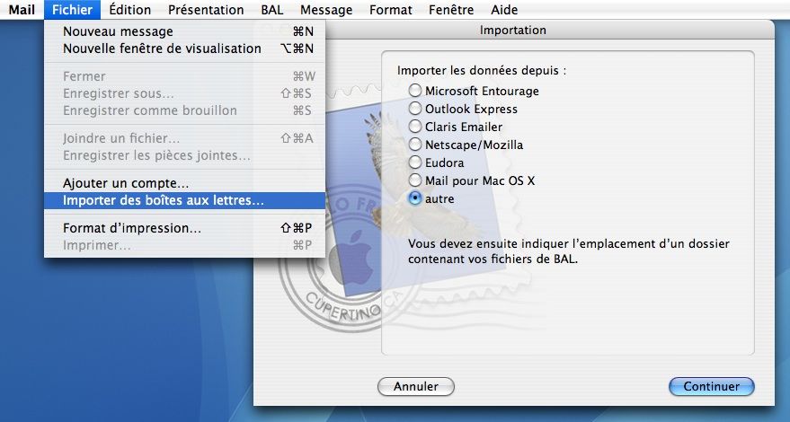Viewport: 790px width, 422px height.
Task: Select Importer des boîtes aux lettres…
Action: (x=184, y=200)
